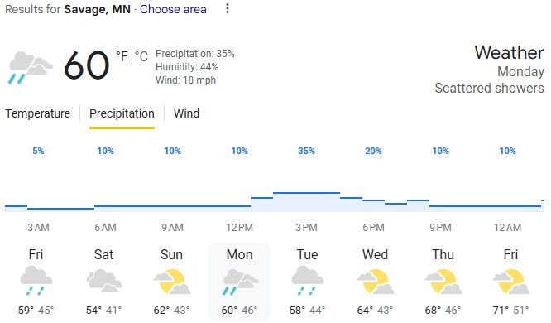Click the current scattered showers weather icon
The image size is (551, 323).
pos(31,68)
